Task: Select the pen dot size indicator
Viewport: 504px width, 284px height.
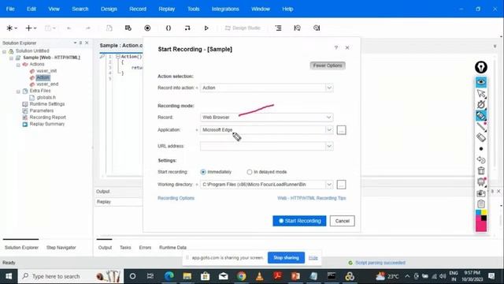Action: click(481, 149)
